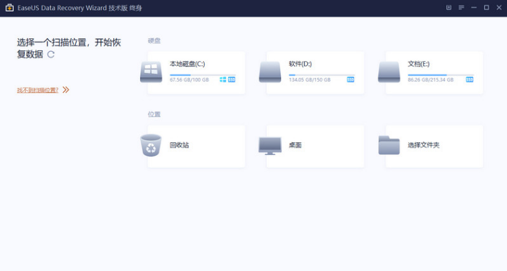
Task: Minimize the EaseUS window
Action: [473, 7]
